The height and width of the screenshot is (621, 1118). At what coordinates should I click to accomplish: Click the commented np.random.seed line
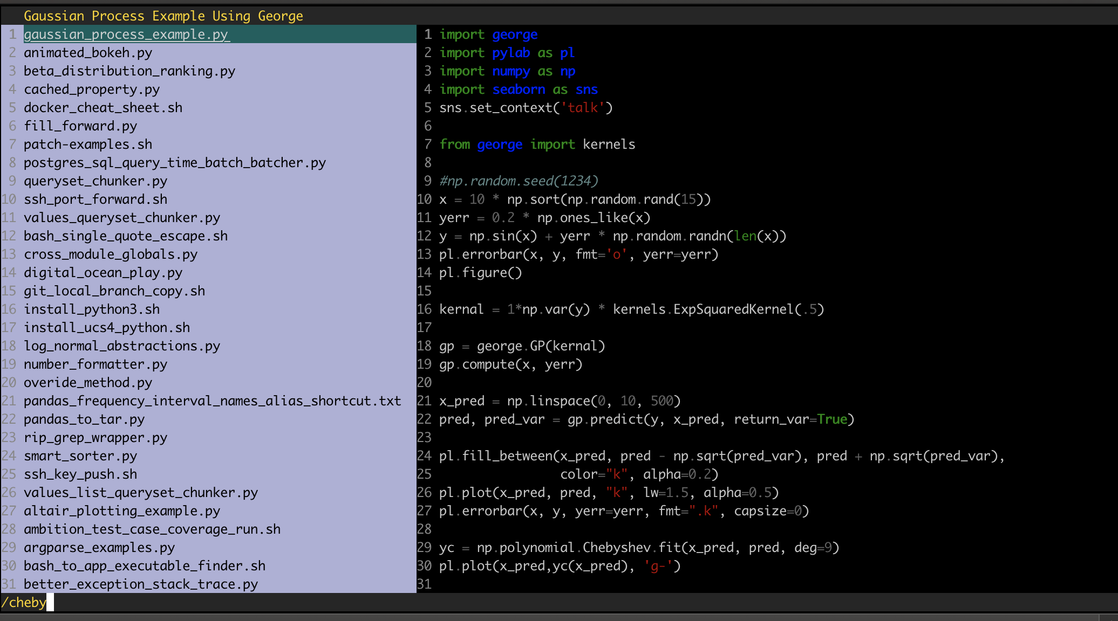[x=519, y=181]
